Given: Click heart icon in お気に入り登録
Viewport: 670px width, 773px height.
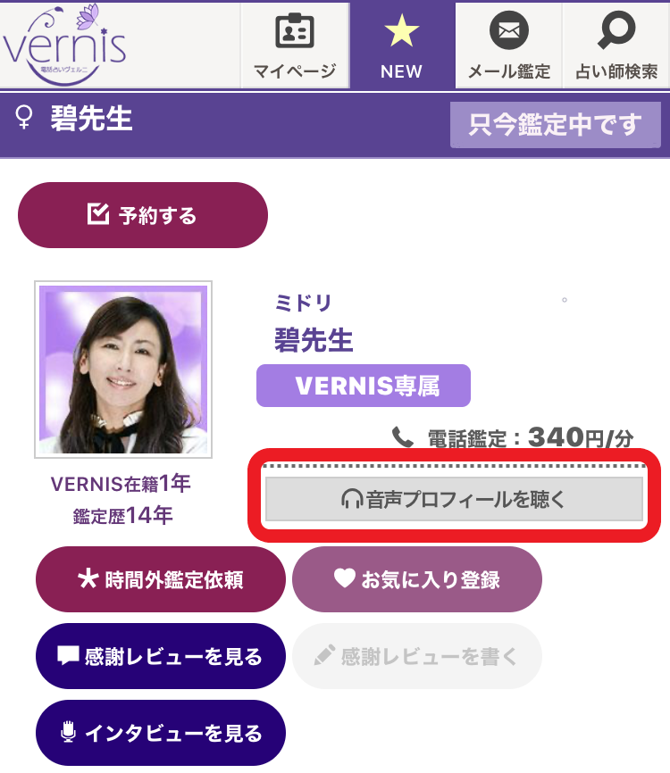Looking at the screenshot, I should click(x=344, y=578).
